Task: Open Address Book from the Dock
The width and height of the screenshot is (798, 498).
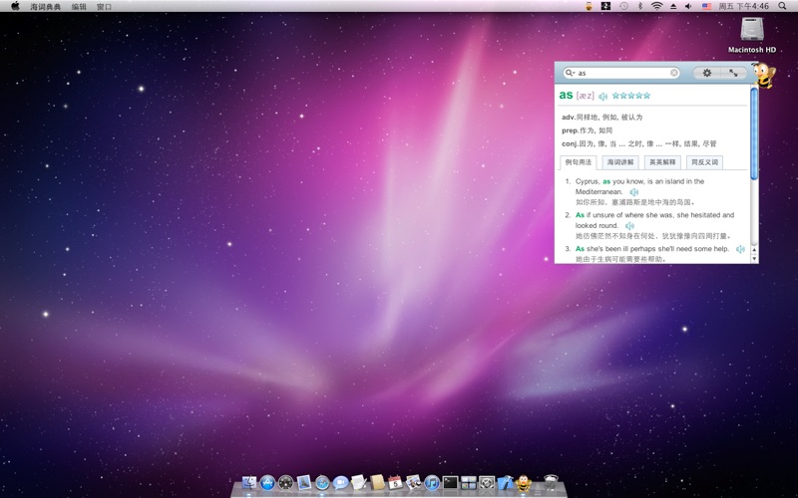Action: [x=377, y=482]
